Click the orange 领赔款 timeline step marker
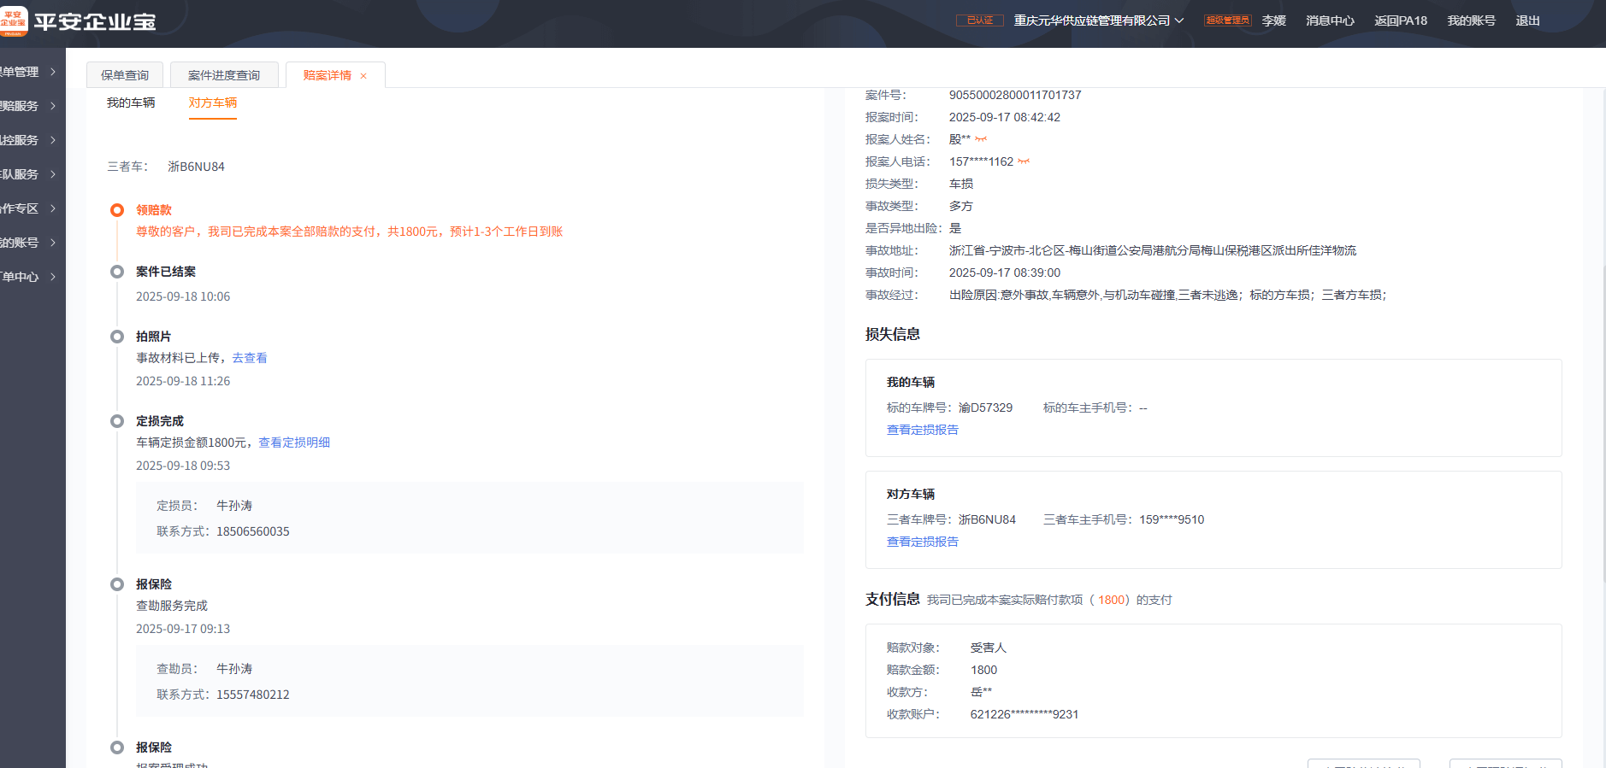 click(x=117, y=210)
